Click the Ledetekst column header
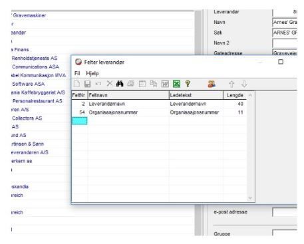This screenshot has width=304, height=244. 196,95
